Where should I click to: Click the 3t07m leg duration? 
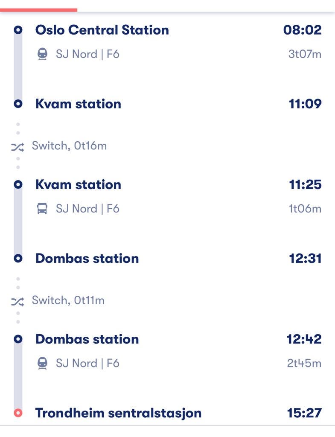pyautogui.click(x=305, y=54)
